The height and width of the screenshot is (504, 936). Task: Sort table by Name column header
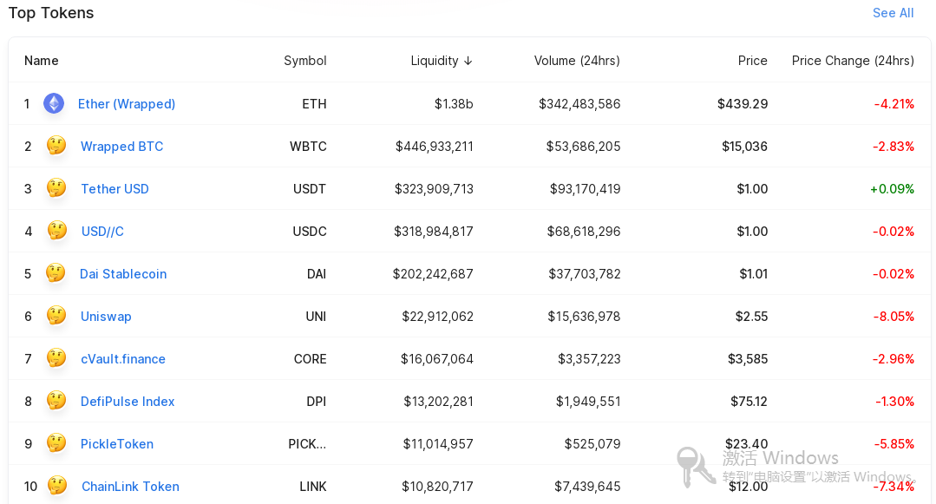(41, 61)
